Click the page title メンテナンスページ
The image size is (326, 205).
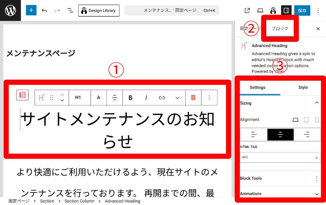click(41, 53)
